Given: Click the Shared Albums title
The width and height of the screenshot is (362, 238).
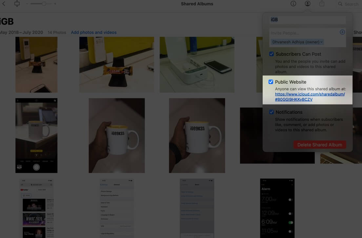Looking at the screenshot, I should coord(197,4).
